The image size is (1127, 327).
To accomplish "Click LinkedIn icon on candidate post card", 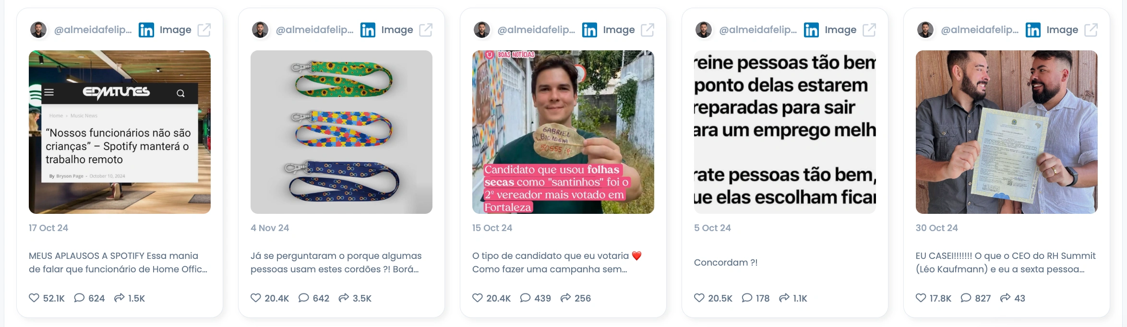I will click(x=589, y=30).
